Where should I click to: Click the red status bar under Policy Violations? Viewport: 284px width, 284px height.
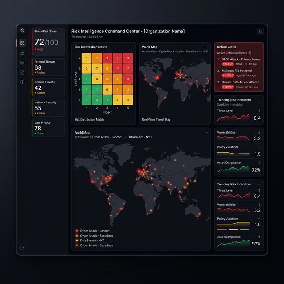click(222, 230)
